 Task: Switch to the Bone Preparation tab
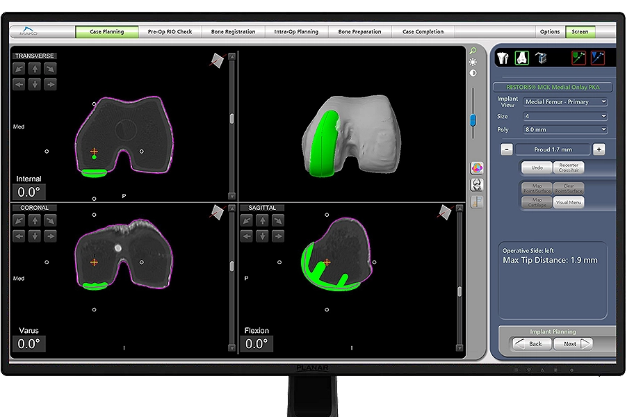point(360,31)
